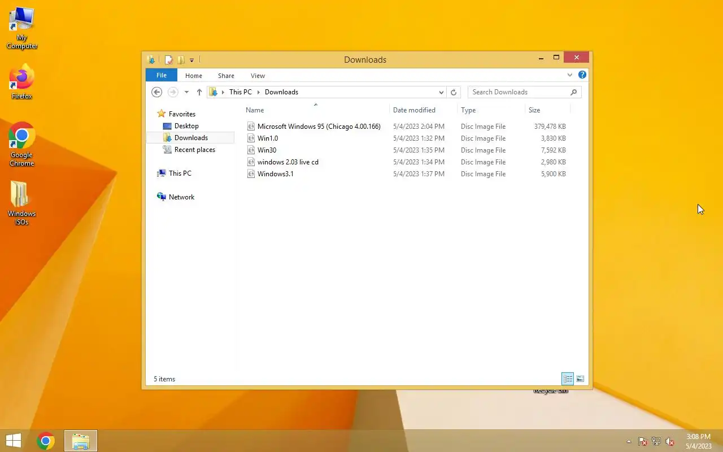Click the 379,478 KB size cell

coord(550,127)
